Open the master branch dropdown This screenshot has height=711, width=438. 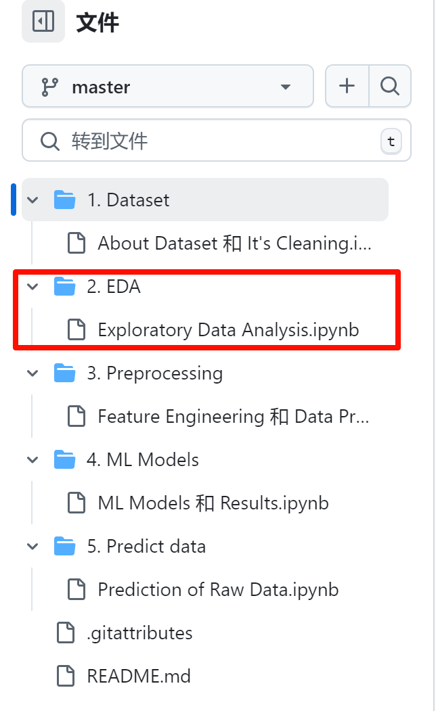[x=167, y=87]
